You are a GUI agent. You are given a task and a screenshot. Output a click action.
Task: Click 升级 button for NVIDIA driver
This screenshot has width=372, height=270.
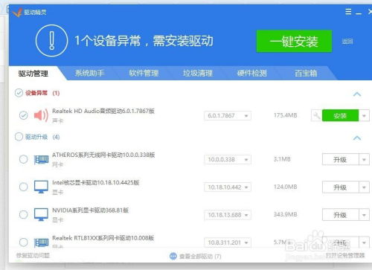click(341, 215)
